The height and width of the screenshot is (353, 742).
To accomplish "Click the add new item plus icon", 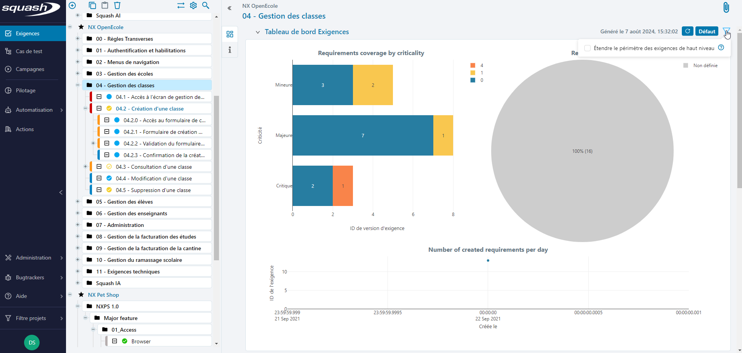I will point(72,5).
